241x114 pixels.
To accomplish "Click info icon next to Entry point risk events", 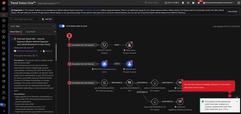I will (34, 56).
